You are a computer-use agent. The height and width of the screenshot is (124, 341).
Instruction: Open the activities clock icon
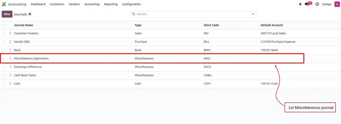point(317,4)
